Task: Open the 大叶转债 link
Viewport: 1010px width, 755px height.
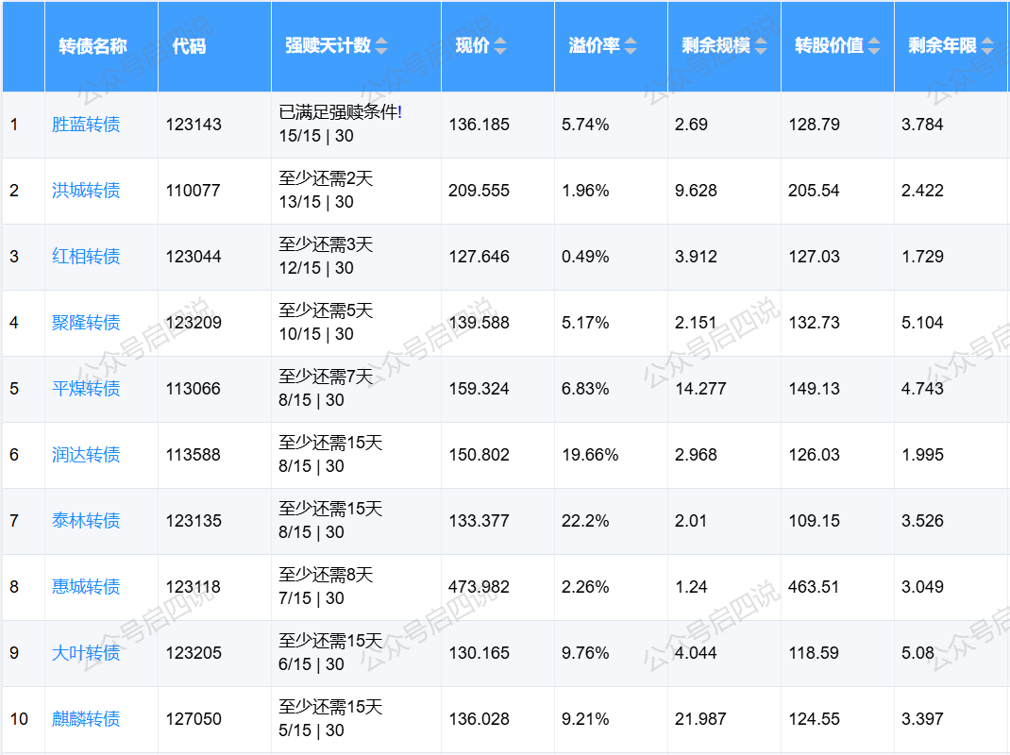Action: click(x=86, y=653)
